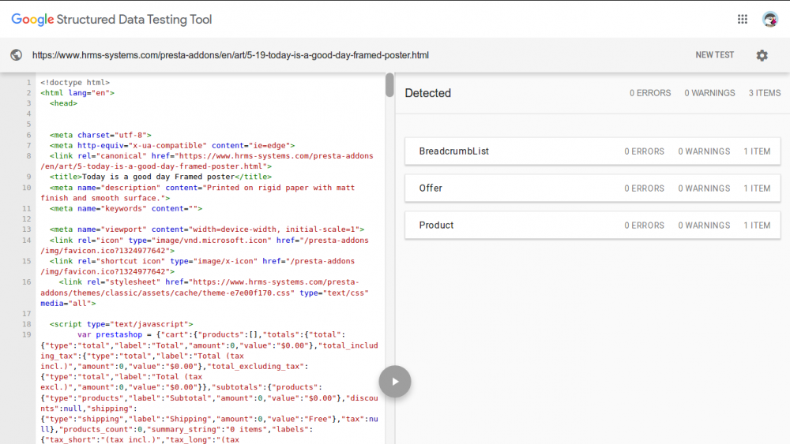Image resolution: width=790 pixels, height=444 pixels.
Task: Click the meta keywords code line
Action: [126, 208]
